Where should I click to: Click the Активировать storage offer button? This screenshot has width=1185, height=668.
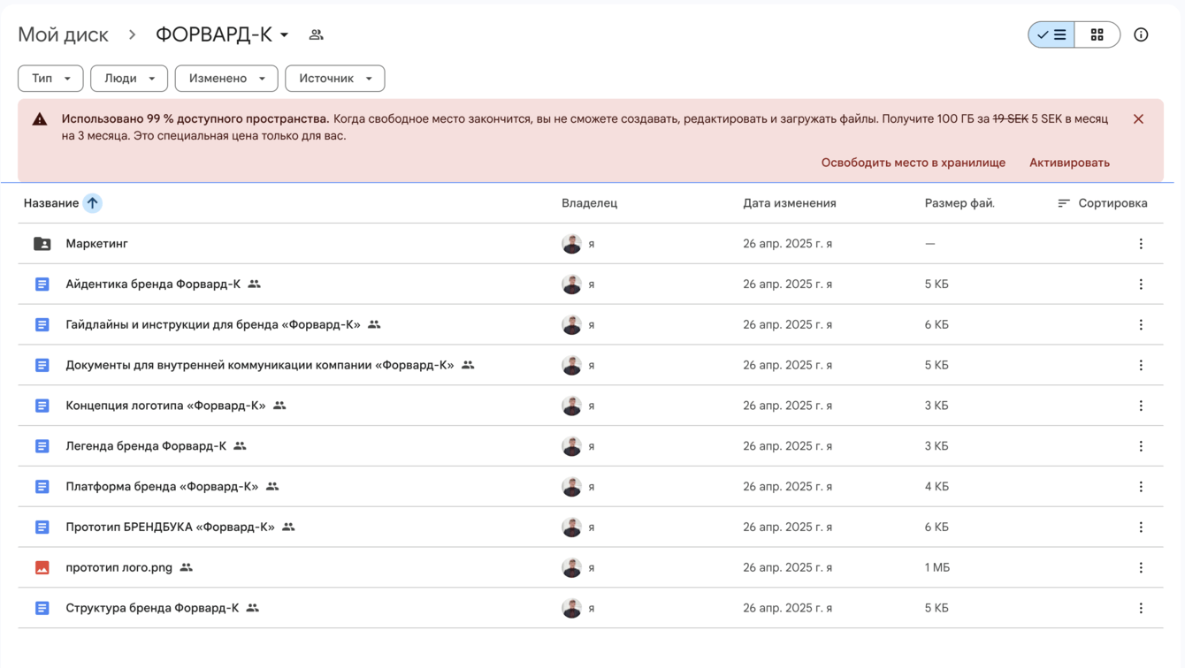coord(1069,163)
